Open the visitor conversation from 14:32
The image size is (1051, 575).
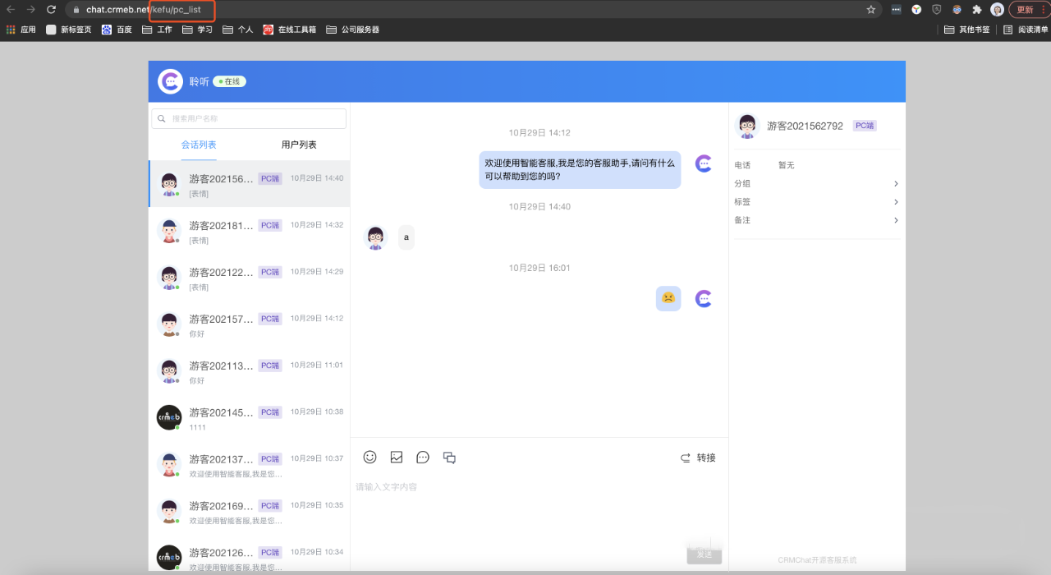pos(250,231)
